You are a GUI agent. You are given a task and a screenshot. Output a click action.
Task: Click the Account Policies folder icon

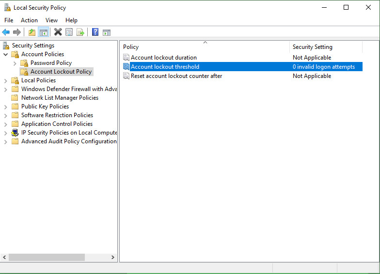[15, 54]
